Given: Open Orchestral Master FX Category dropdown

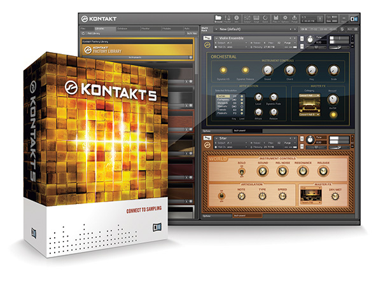Looking at the screenshot, I should click(309, 95).
